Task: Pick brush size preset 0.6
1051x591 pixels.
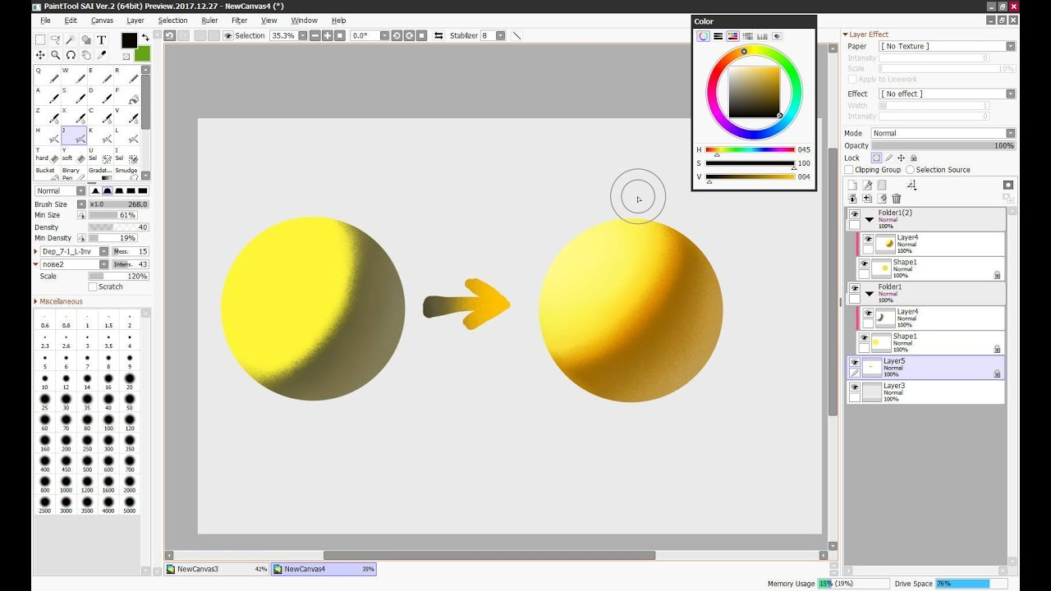Action: [44, 320]
